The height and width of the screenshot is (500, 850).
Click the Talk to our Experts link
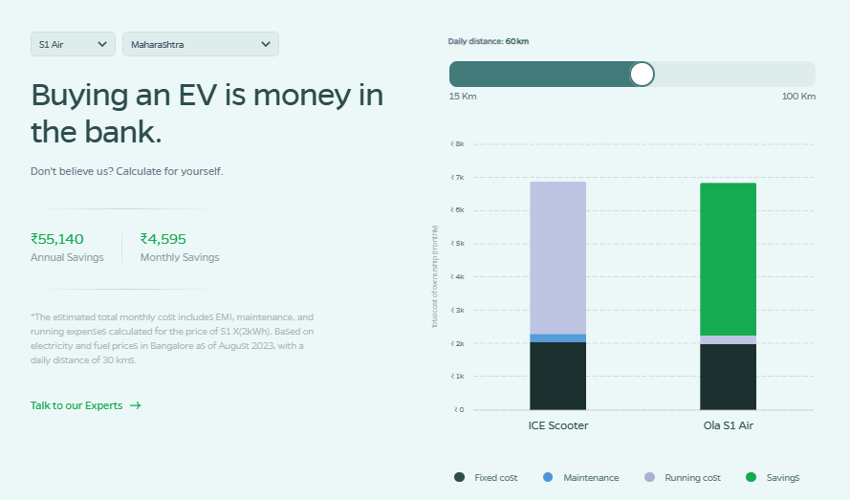[76, 405]
